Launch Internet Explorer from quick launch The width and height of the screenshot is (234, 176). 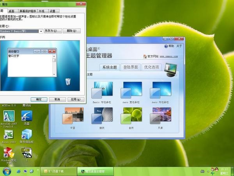pos(18,171)
